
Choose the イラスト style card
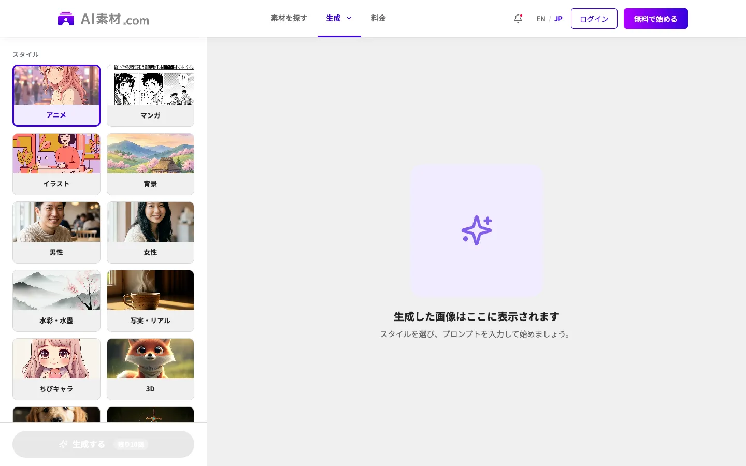[56, 164]
